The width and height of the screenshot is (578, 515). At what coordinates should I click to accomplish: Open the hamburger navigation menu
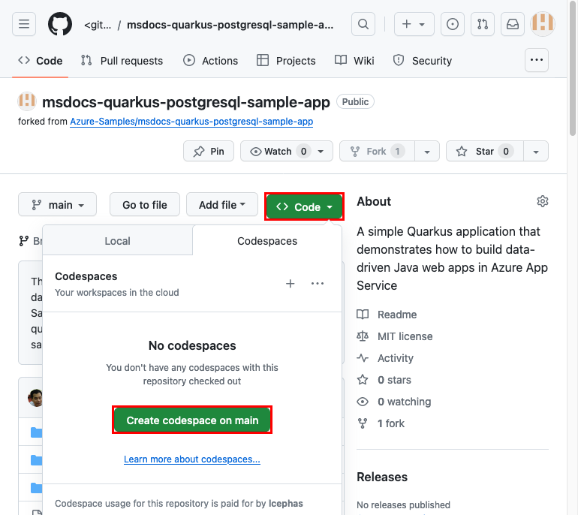pyautogui.click(x=23, y=24)
